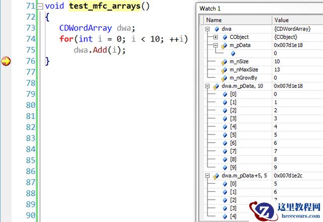Viewport: 323px width, 222px height.
Task: Click the test_mfc_arrays function name in code
Action: coord(104,6)
